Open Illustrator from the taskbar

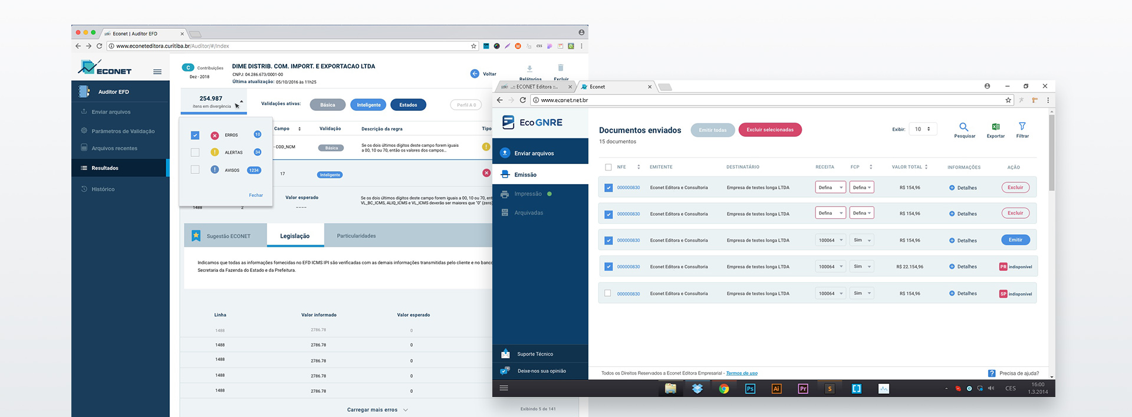(x=776, y=389)
